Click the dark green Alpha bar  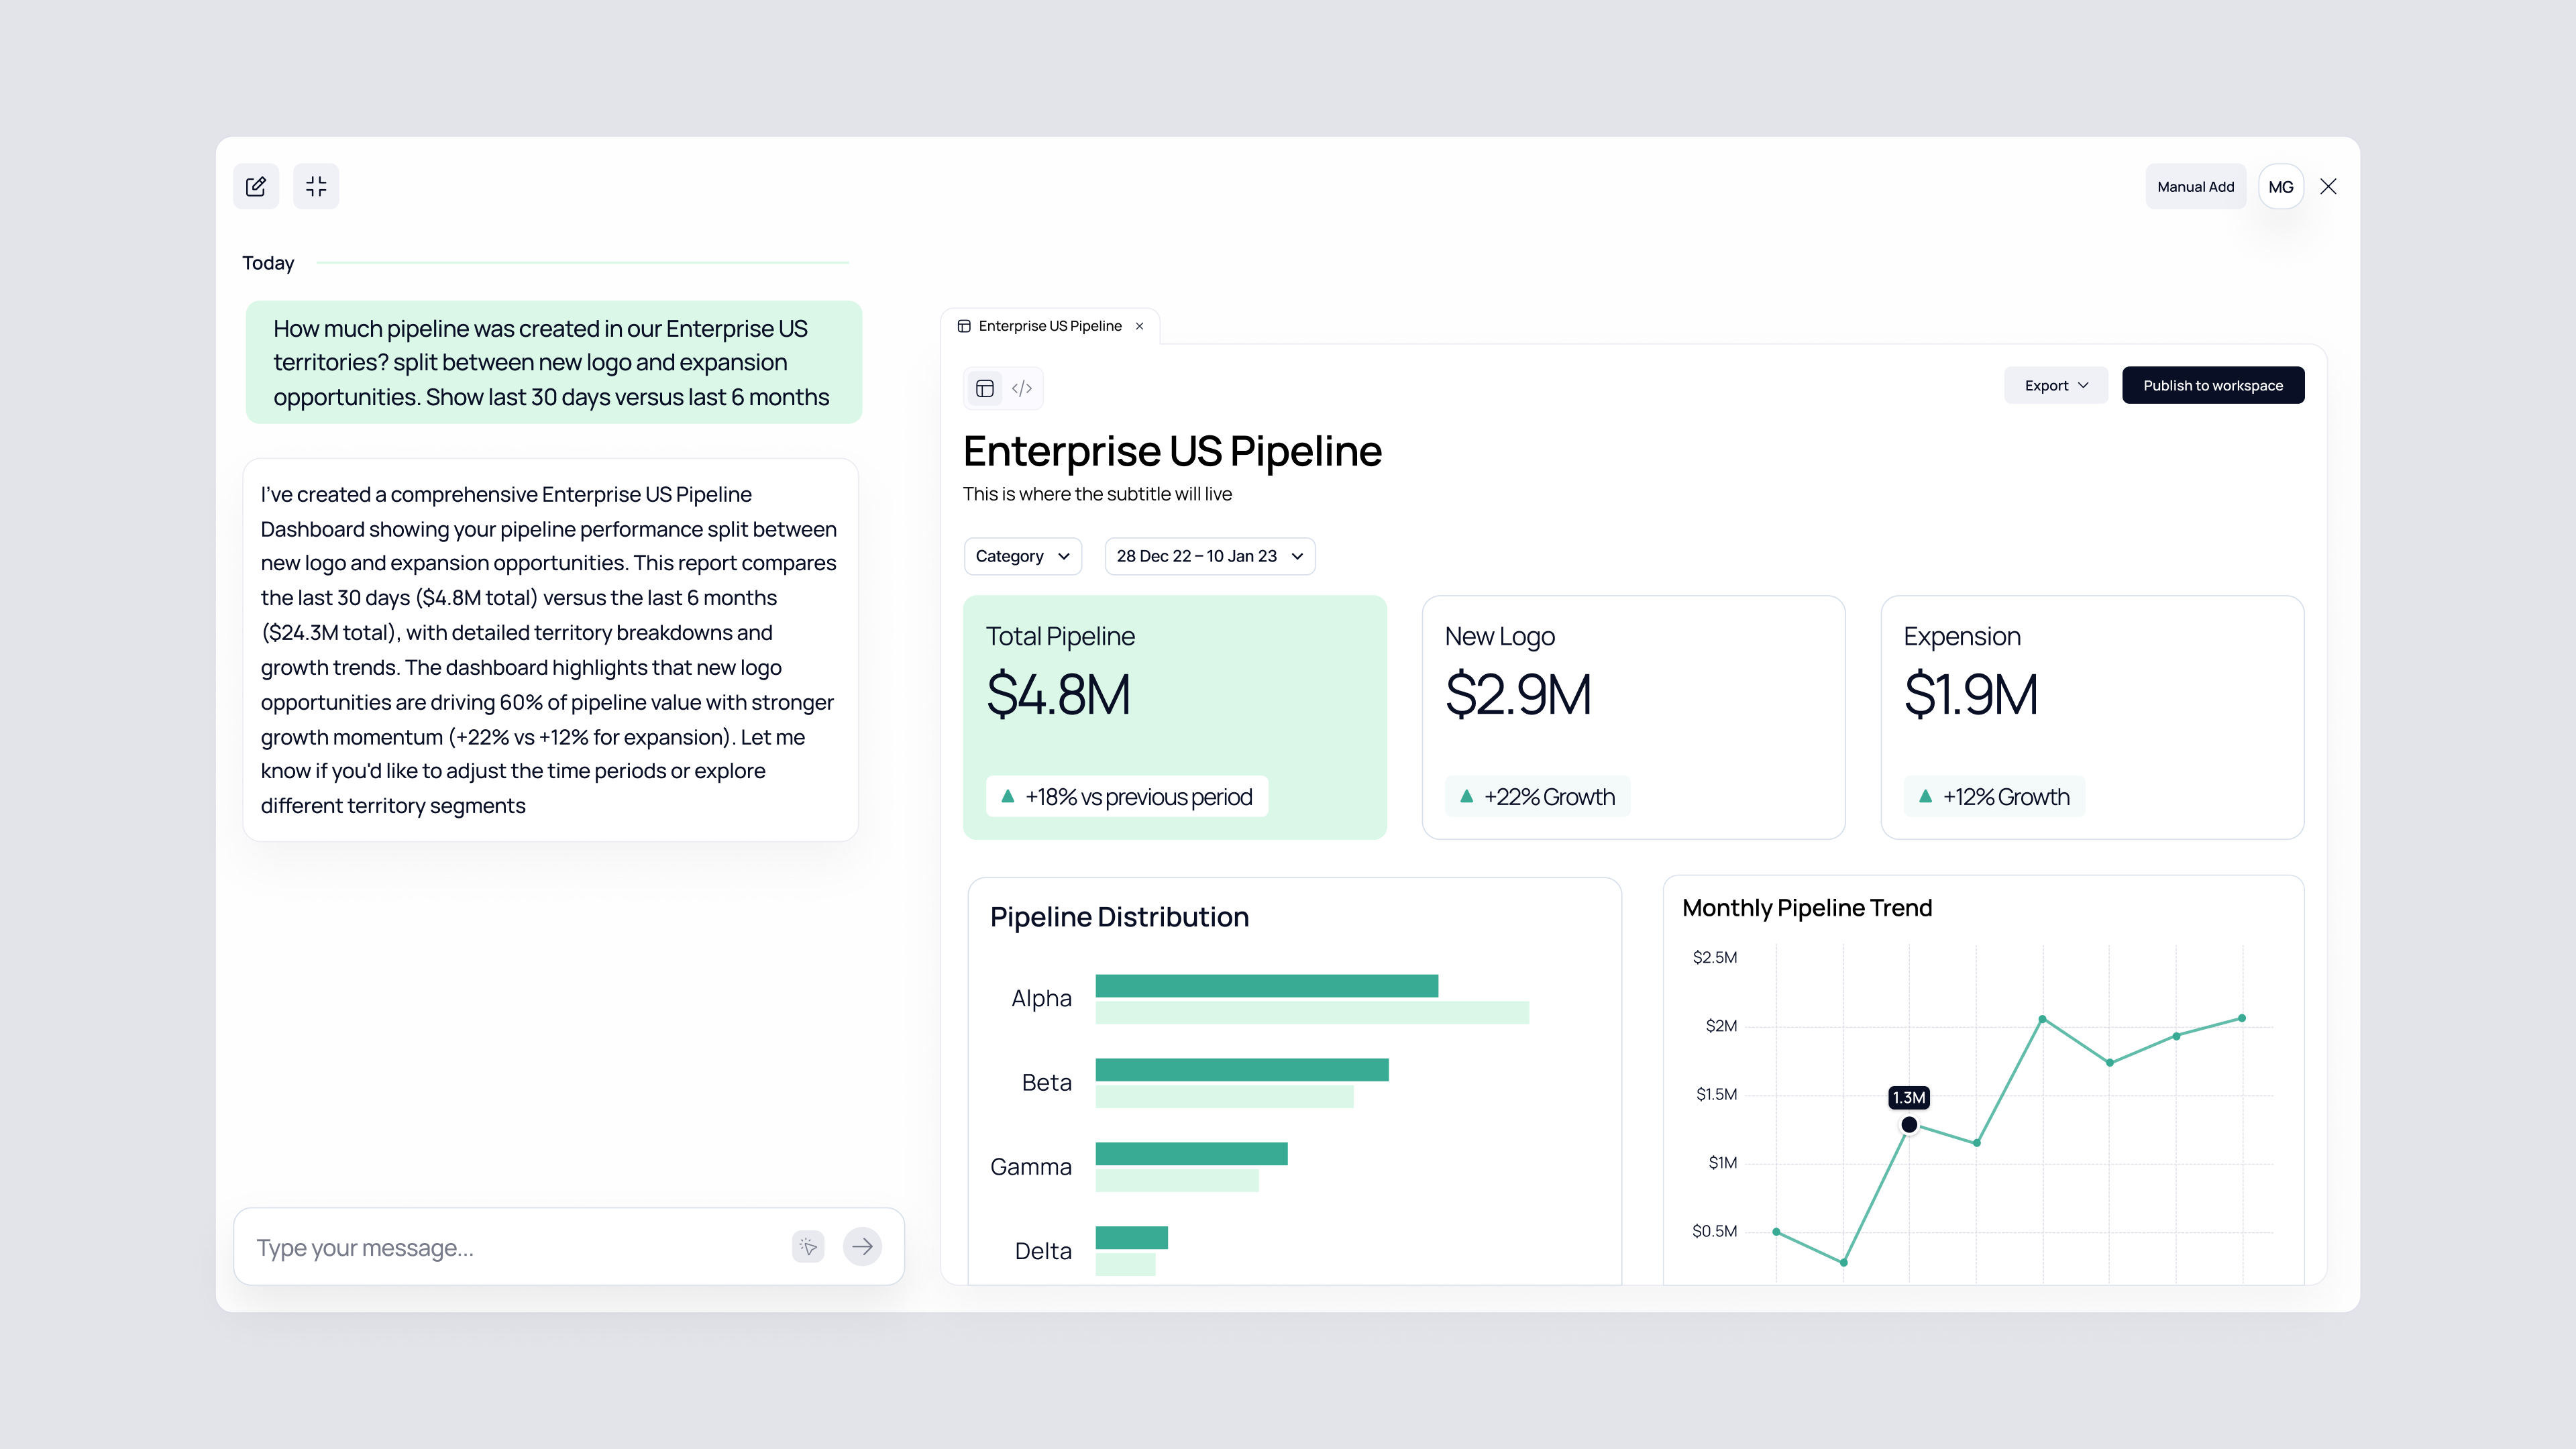[1266, 986]
